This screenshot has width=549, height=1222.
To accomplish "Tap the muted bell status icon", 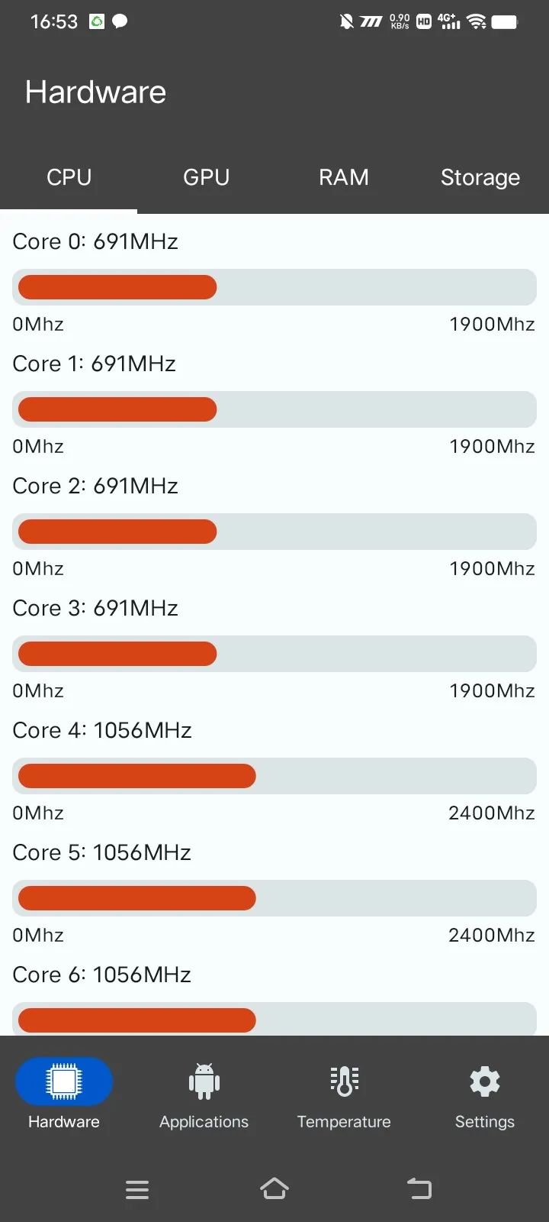I will (x=346, y=21).
